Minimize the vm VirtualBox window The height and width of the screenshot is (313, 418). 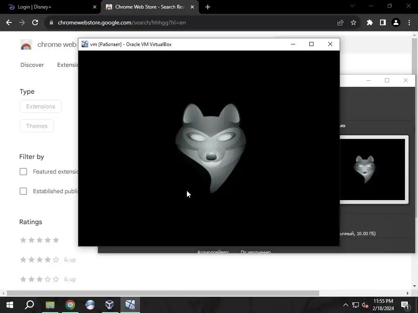[293, 44]
